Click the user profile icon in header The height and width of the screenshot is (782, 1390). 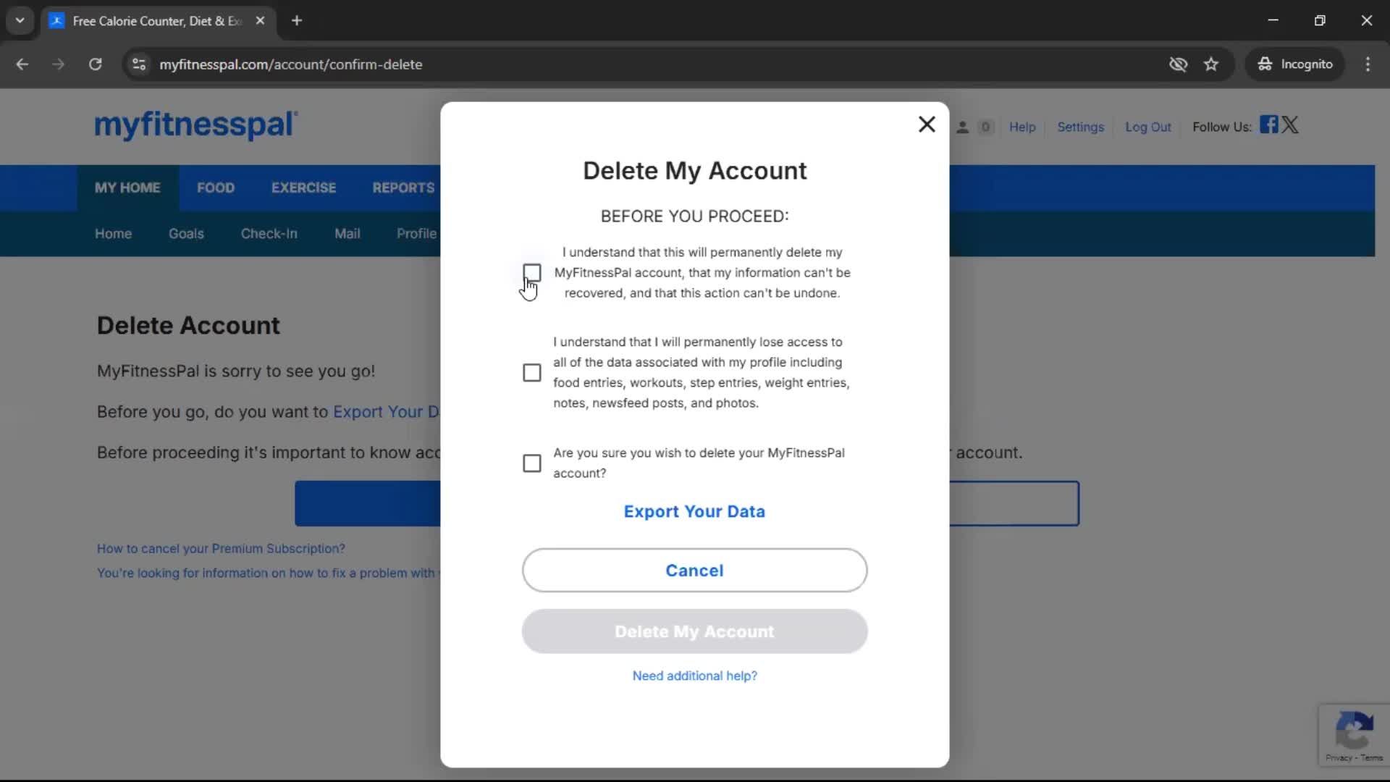(962, 127)
